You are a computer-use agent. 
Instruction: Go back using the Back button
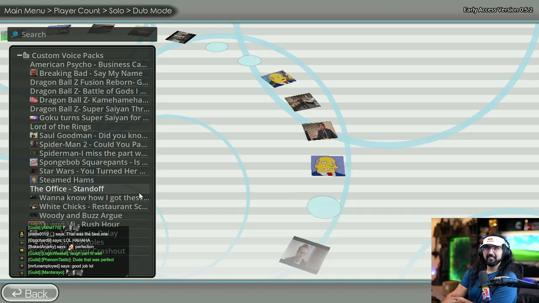coord(29,293)
